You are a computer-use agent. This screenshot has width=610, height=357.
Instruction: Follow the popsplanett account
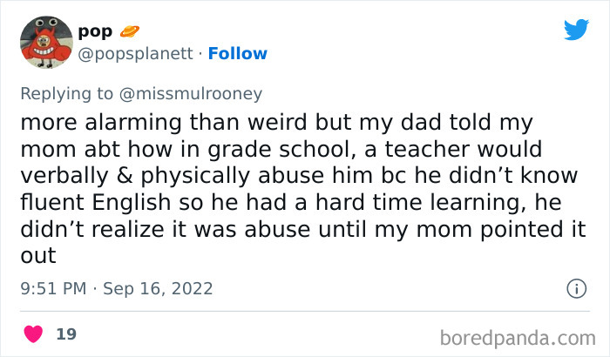tap(236, 54)
